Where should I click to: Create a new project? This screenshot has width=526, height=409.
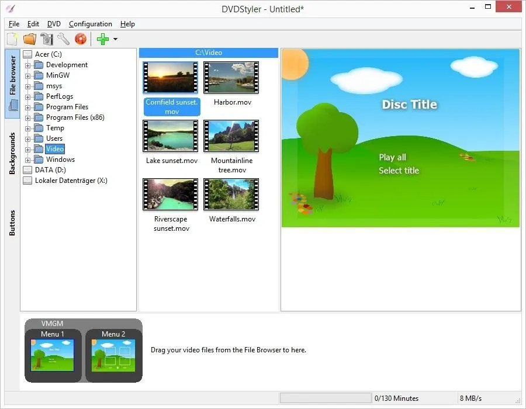[x=12, y=39]
